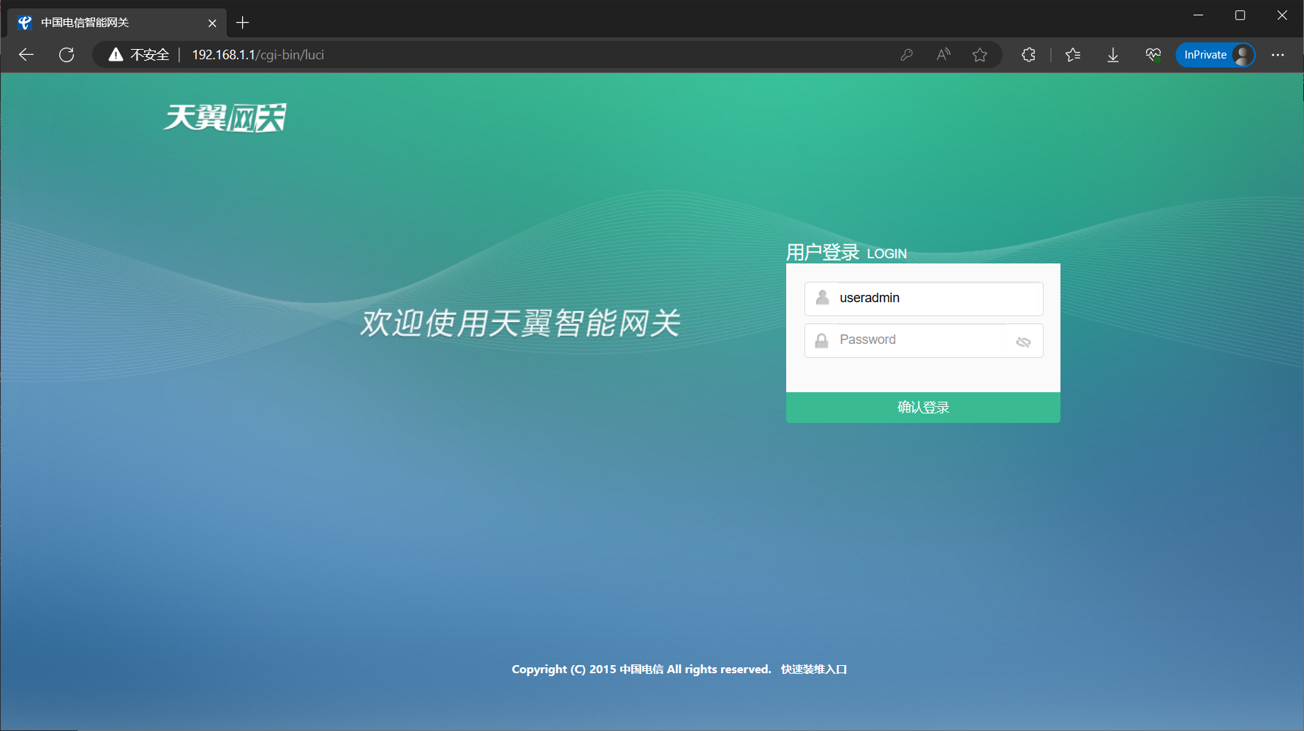The height and width of the screenshot is (731, 1304).
Task: Click the 不安全 security label
Action: (149, 55)
